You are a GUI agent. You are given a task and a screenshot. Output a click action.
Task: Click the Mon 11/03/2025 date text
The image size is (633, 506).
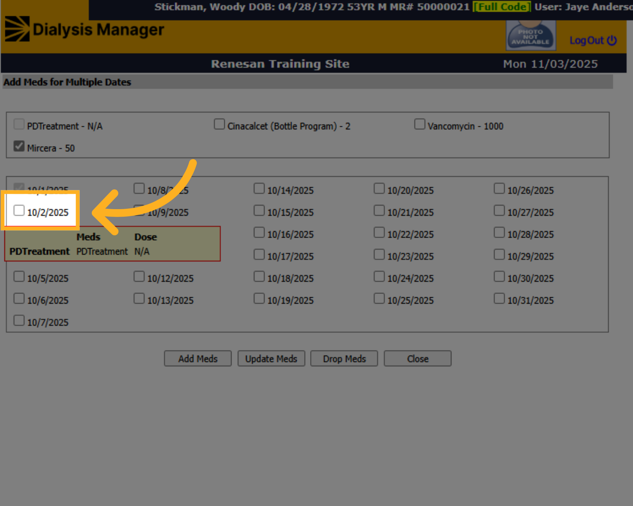tap(550, 64)
